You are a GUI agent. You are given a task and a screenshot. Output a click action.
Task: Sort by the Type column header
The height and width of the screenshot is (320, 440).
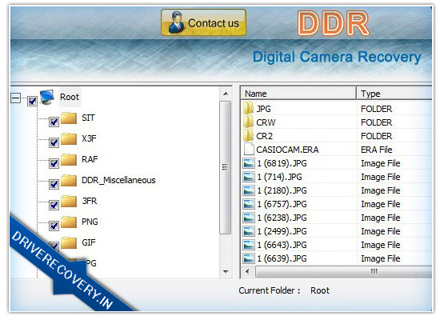coord(394,94)
